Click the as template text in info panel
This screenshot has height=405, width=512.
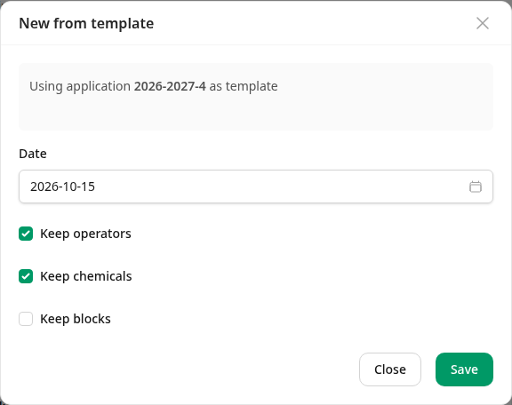(244, 86)
